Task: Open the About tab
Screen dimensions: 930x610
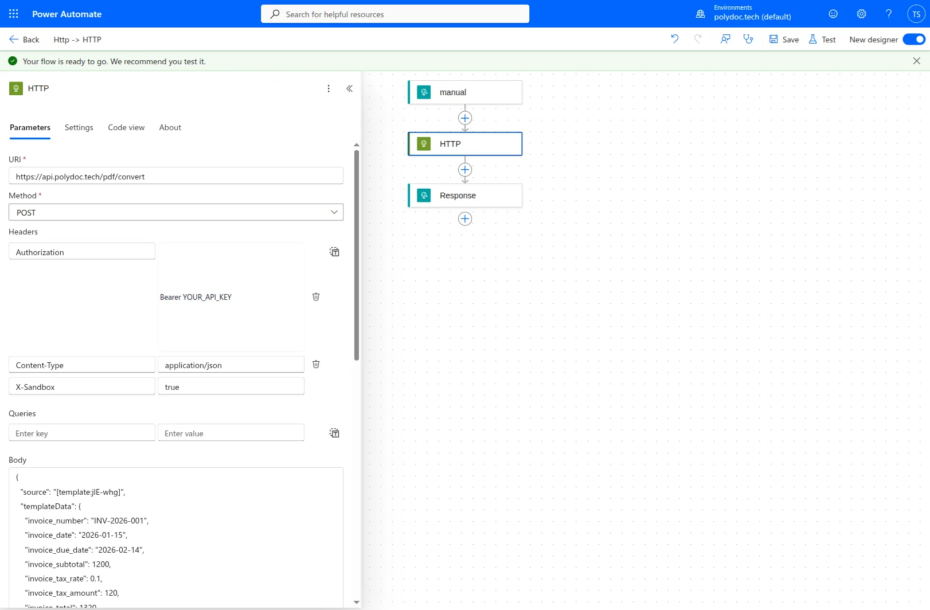Action: click(x=170, y=127)
